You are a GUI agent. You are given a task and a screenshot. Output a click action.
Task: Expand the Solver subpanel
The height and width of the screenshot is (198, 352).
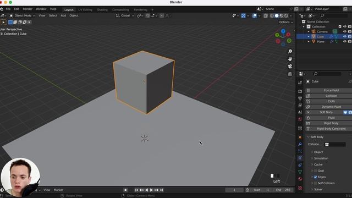pos(312,189)
